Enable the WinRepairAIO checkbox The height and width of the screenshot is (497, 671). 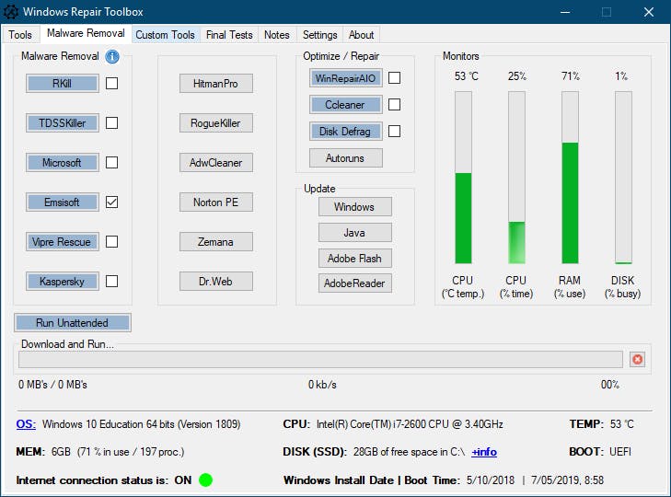(394, 78)
